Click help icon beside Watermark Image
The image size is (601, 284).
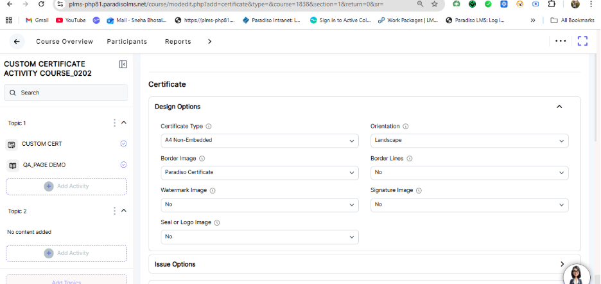pos(213,191)
